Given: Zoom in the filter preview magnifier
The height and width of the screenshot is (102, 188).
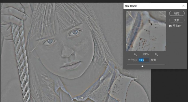Looking at the screenshot, I should pos(157,54).
